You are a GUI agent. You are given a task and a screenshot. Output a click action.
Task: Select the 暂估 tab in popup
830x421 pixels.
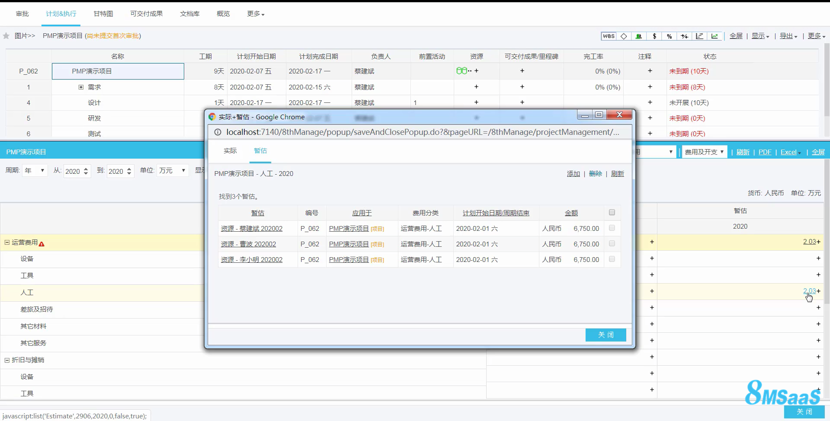(x=260, y=151)
